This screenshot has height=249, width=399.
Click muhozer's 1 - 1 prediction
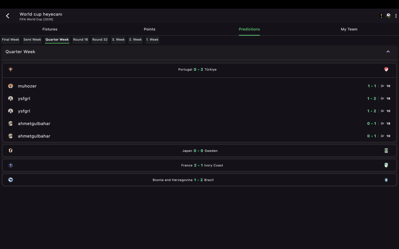(x=372, y=86)
